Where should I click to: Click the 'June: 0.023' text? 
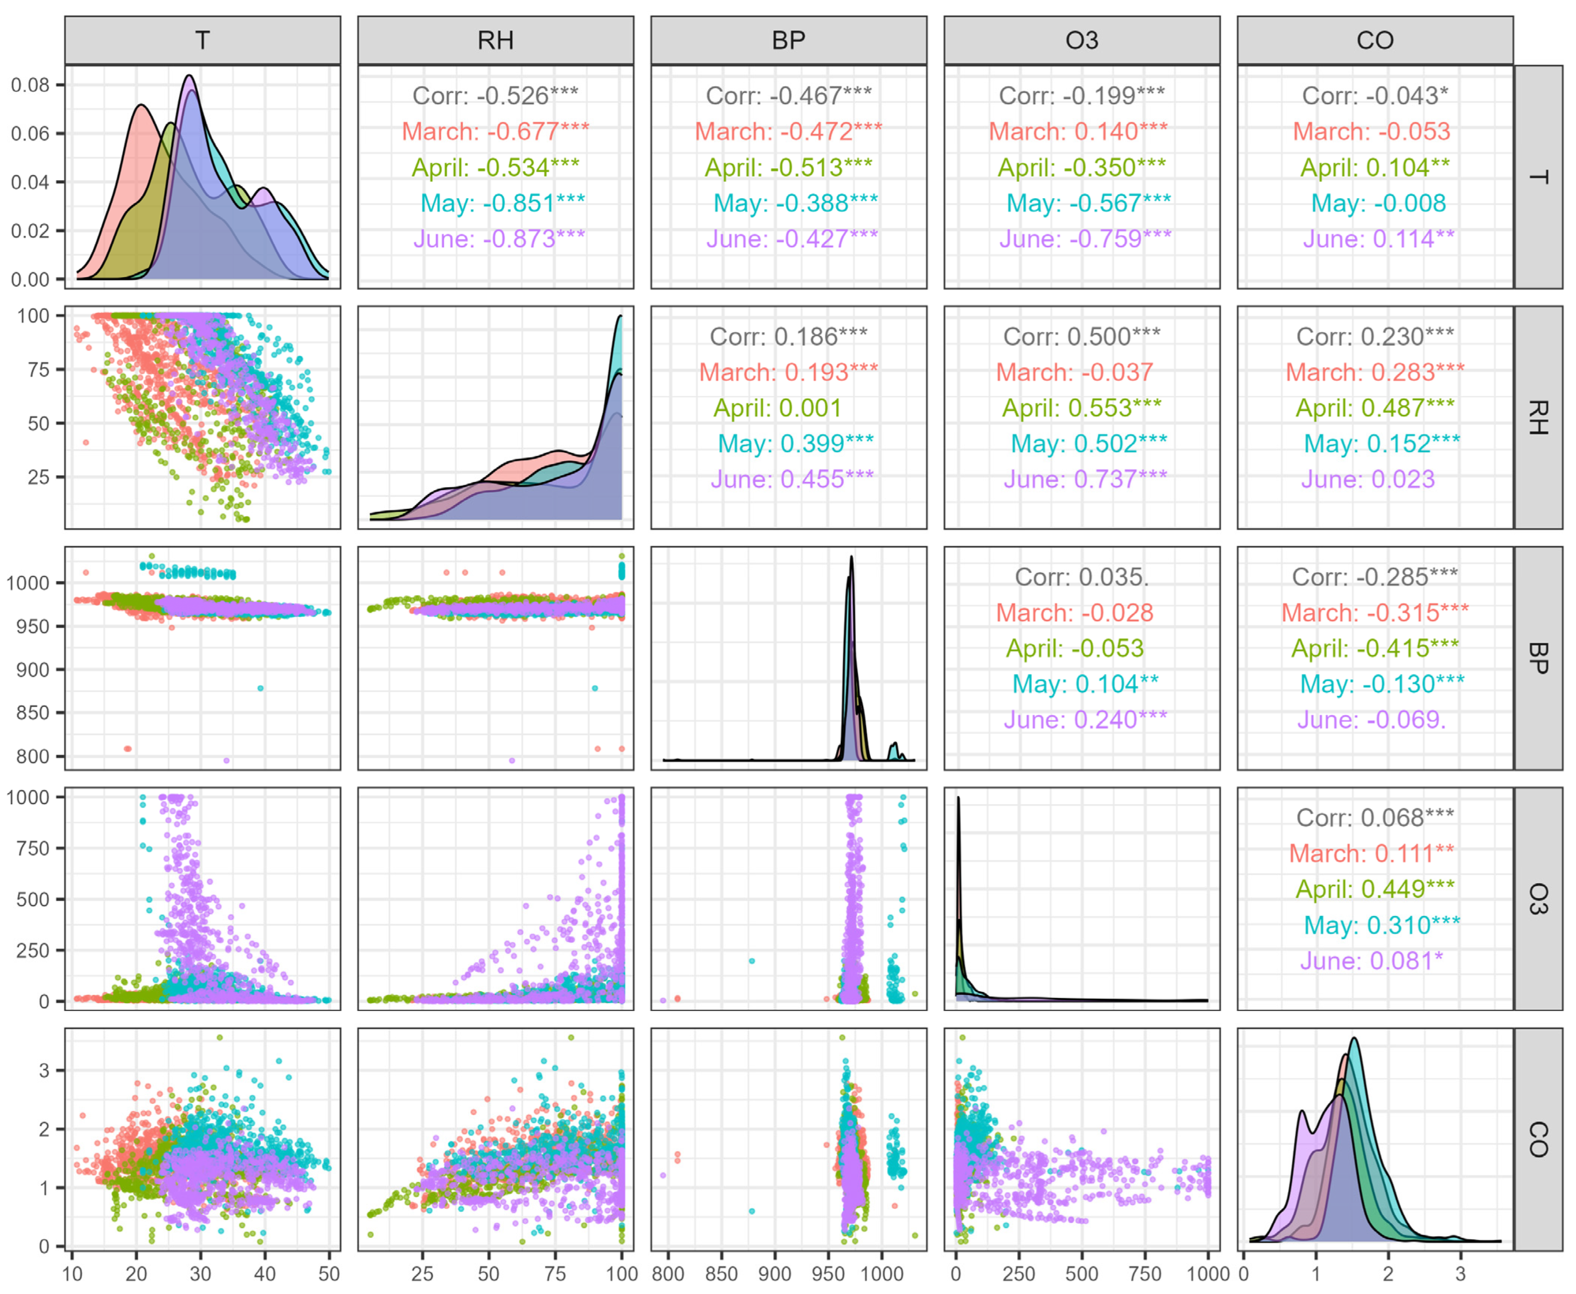pos(1367,479)
